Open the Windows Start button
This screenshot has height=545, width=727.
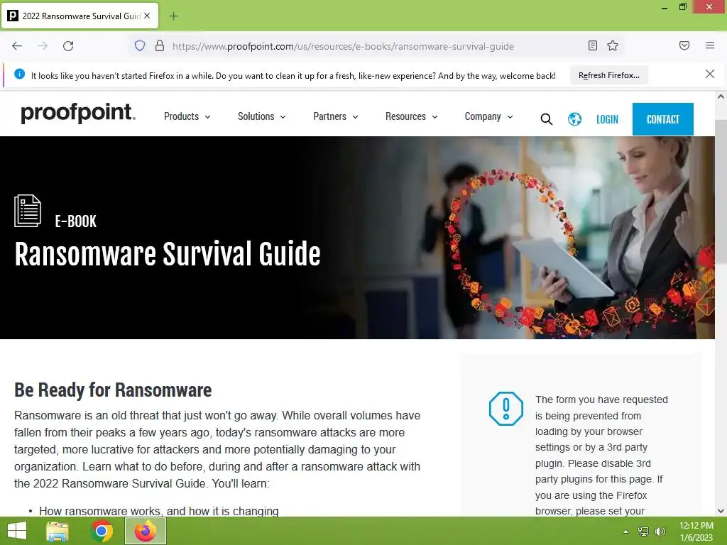point(17,531)
